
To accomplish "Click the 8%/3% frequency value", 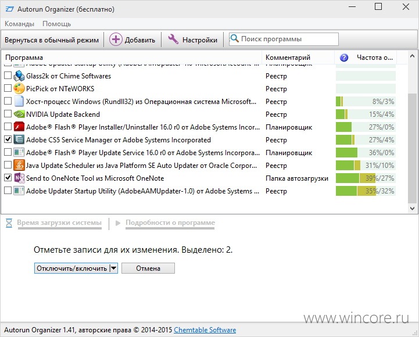I will click(x=383, y=102).
